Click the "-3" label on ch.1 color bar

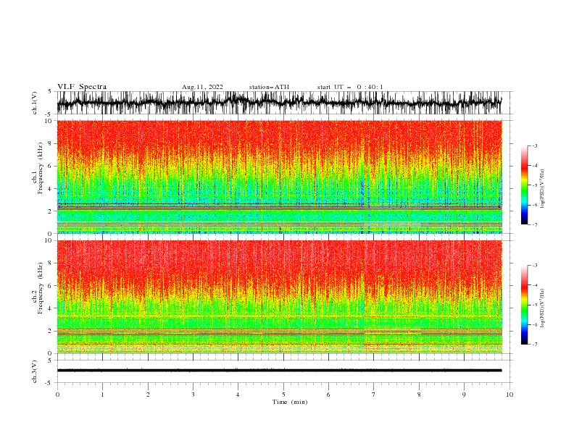coord(535,145)
